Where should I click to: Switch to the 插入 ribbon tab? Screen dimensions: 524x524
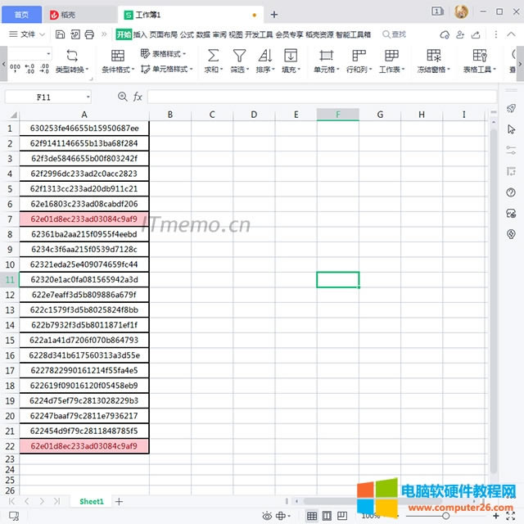click(x=140, y=35)
